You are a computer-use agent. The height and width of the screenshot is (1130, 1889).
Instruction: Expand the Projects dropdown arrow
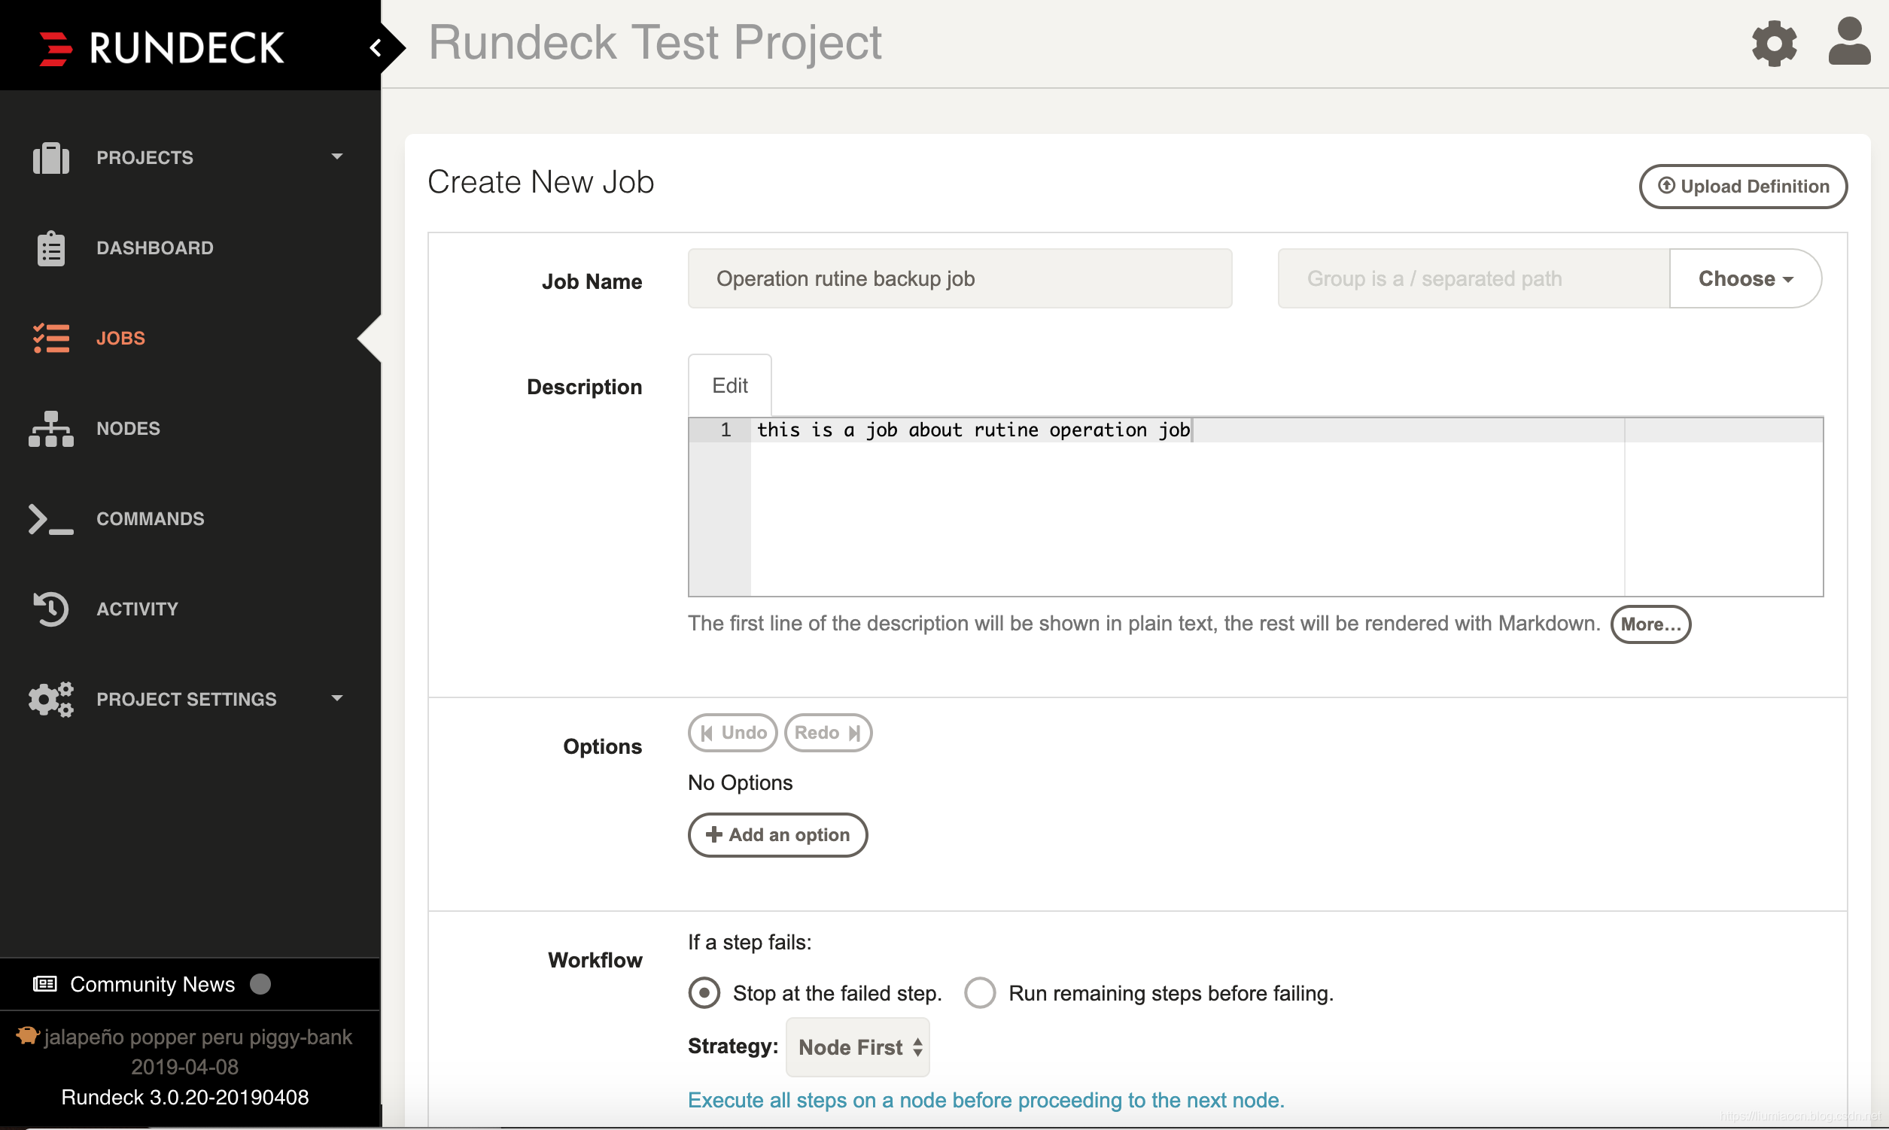click(336, 156)
